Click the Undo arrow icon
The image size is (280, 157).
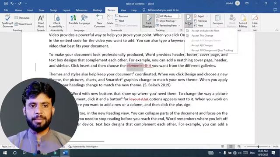coord(12,3)
